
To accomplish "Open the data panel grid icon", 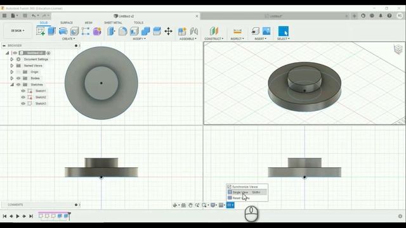I will (x=4, y=16).
